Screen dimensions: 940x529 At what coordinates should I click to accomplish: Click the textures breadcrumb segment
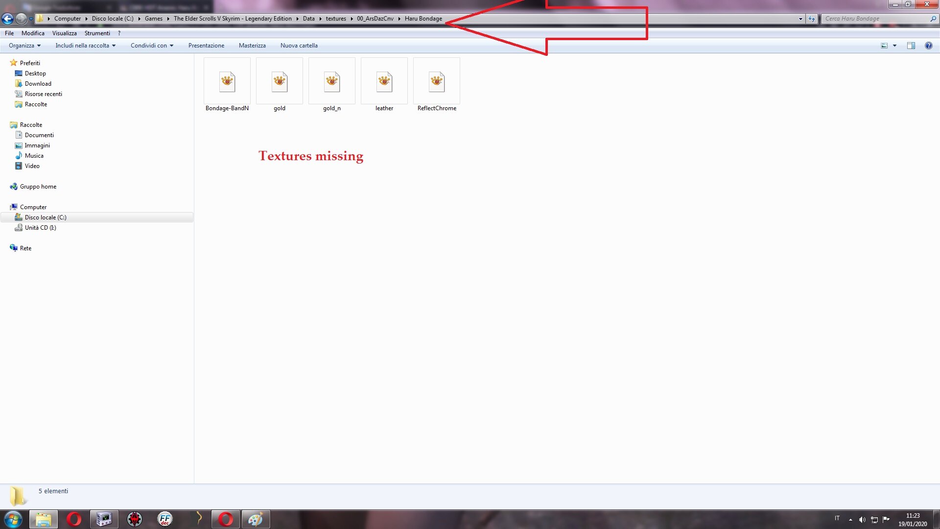336,19
